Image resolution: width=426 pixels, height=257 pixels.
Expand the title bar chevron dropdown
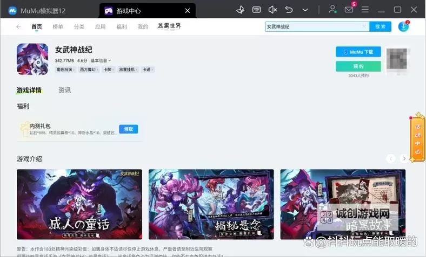point(305,10)
